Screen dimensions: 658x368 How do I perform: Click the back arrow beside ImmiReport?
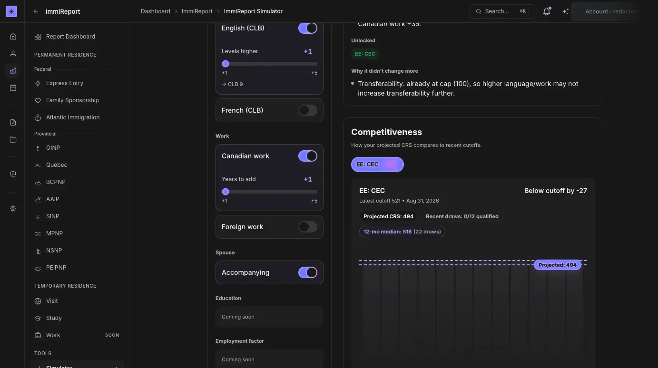point(36,11)
